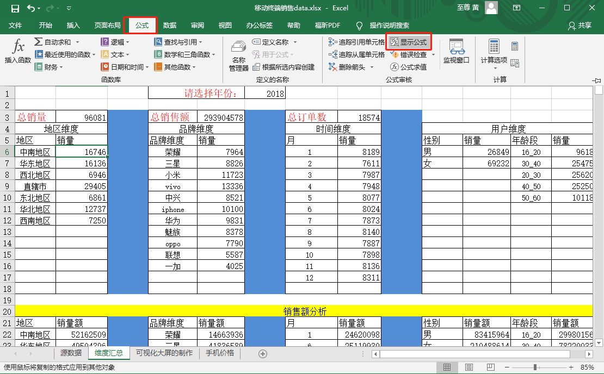Open the Text functions icon
The height and width of the screenshot is (374, 604).
click(x=105, y=54)
